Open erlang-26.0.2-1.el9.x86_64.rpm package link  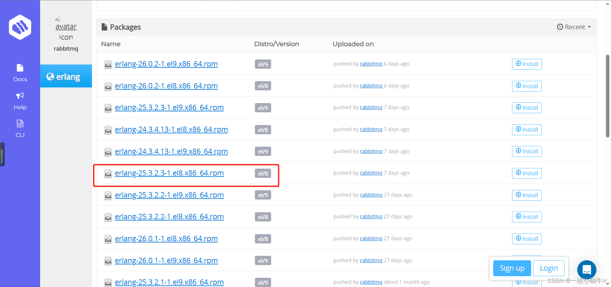tap(166, 64)
